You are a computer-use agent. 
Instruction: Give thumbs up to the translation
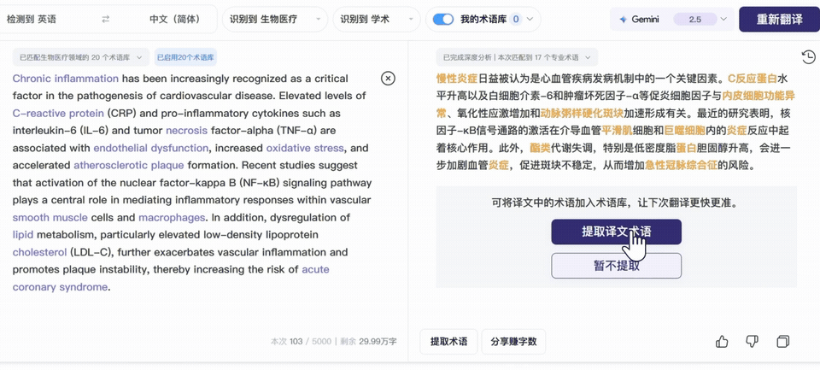pos(722,342)
